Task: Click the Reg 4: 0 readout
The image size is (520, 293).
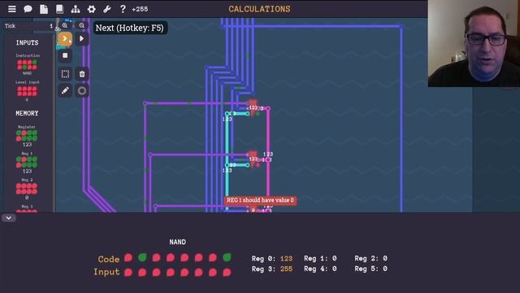Action: (320, 269)
